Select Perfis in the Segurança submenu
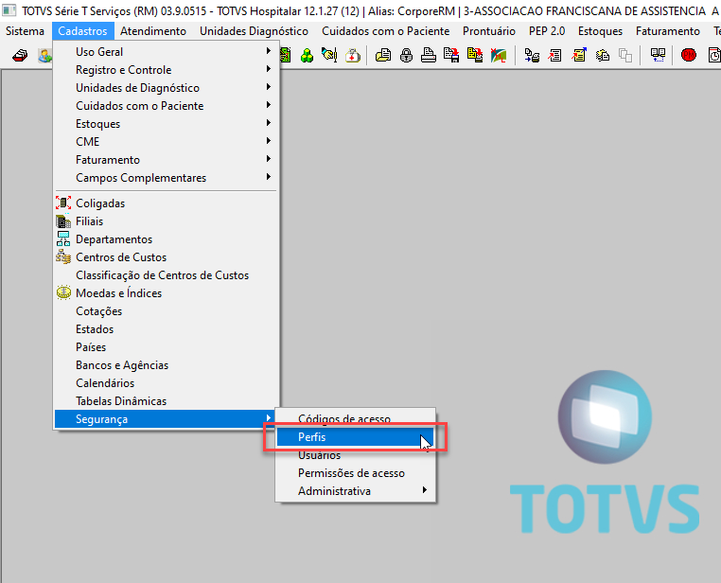721x583 pixels. point(356,437)
